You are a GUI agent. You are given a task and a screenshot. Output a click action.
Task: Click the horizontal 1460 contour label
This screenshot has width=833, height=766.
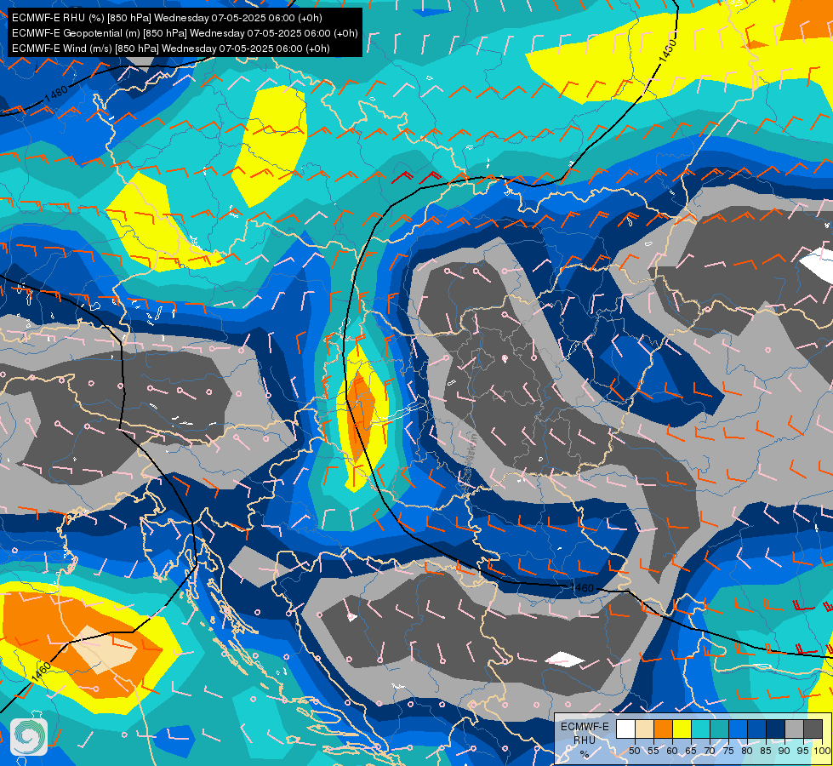[x=581, y=587]
